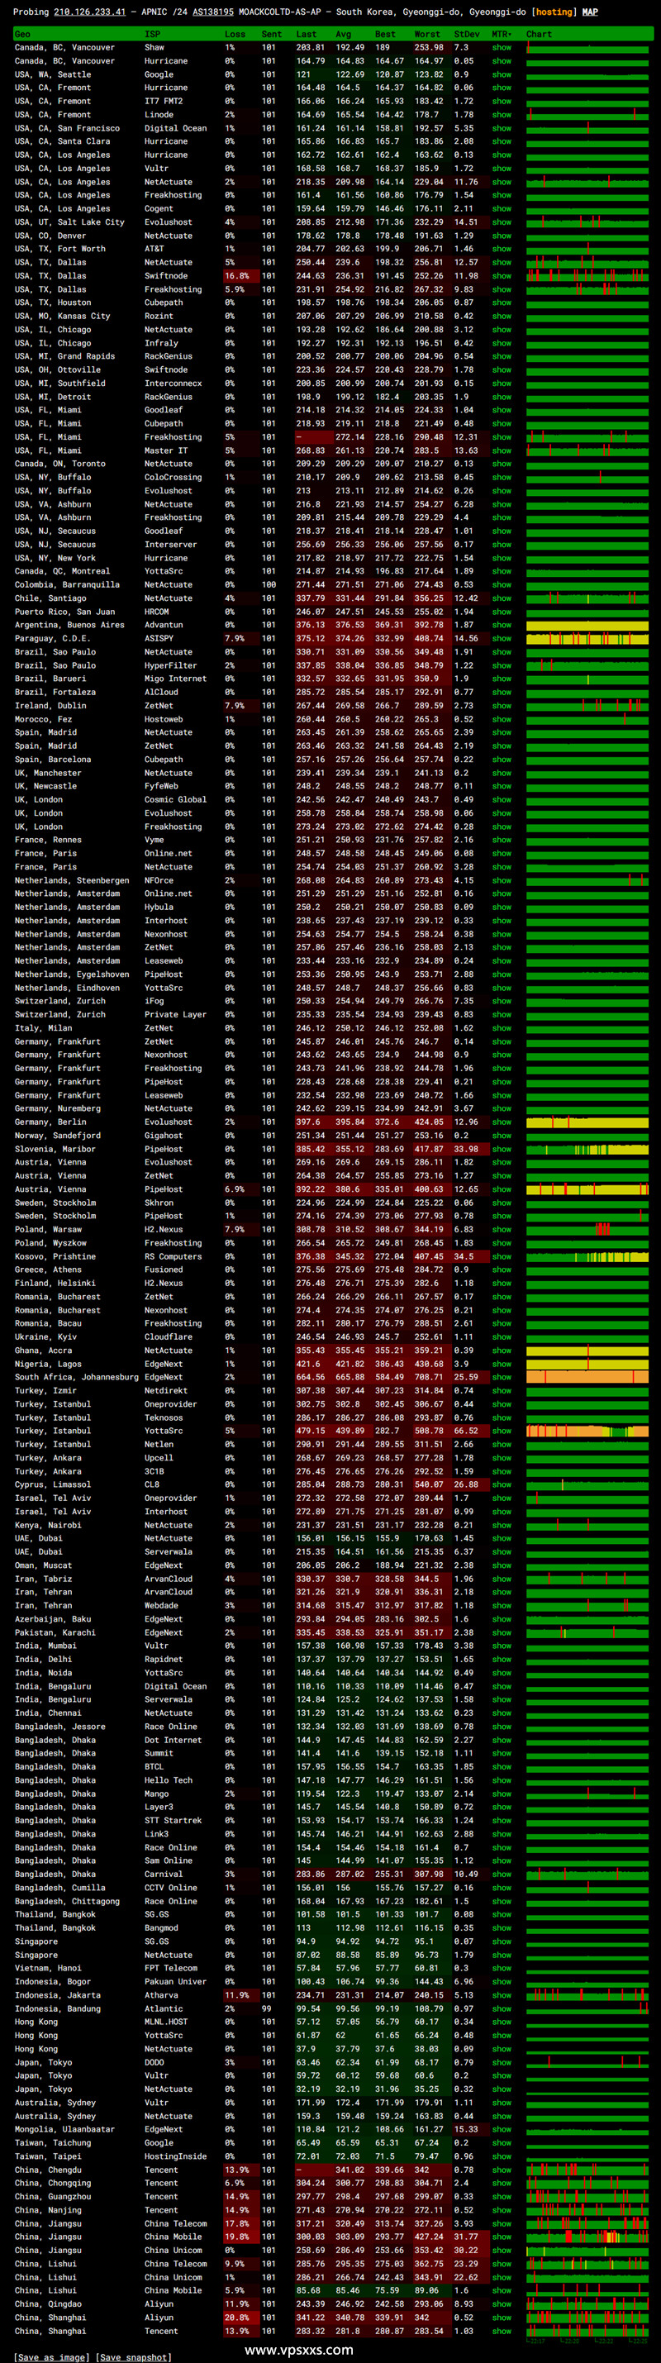Viewport: 661px width, 2363px height.
Task: Show MTR for Norway, Sandefjord
Action: point(502,1136)
